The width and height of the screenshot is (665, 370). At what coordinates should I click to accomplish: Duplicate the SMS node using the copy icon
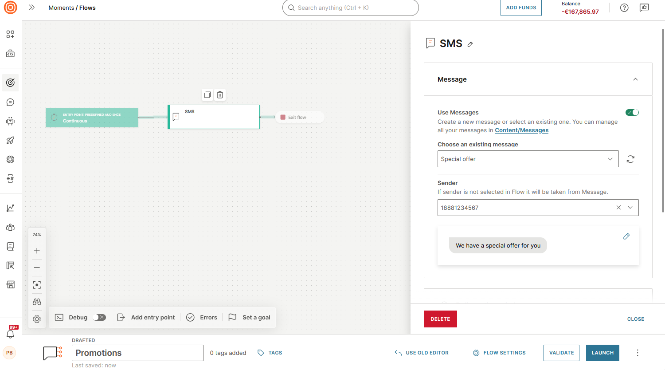(207, 94)
